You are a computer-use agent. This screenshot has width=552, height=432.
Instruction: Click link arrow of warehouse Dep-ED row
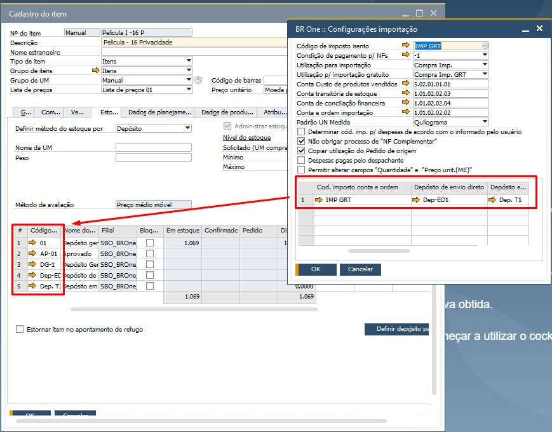pos(32,274)
